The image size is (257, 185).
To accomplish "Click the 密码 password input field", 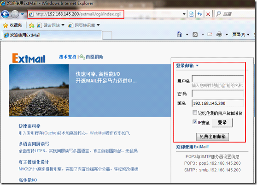I will point(217,94).
